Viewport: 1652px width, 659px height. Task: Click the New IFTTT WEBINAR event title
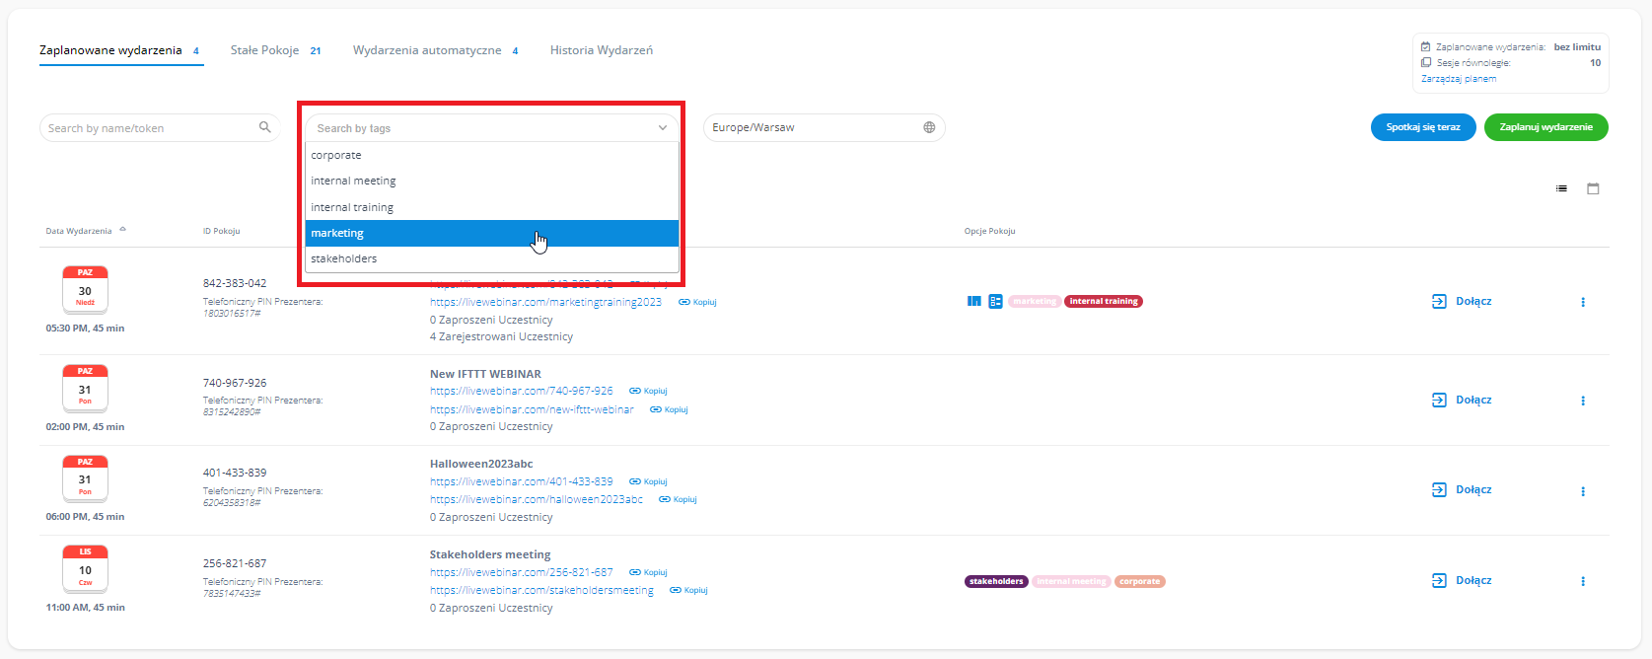coord(485,374)
